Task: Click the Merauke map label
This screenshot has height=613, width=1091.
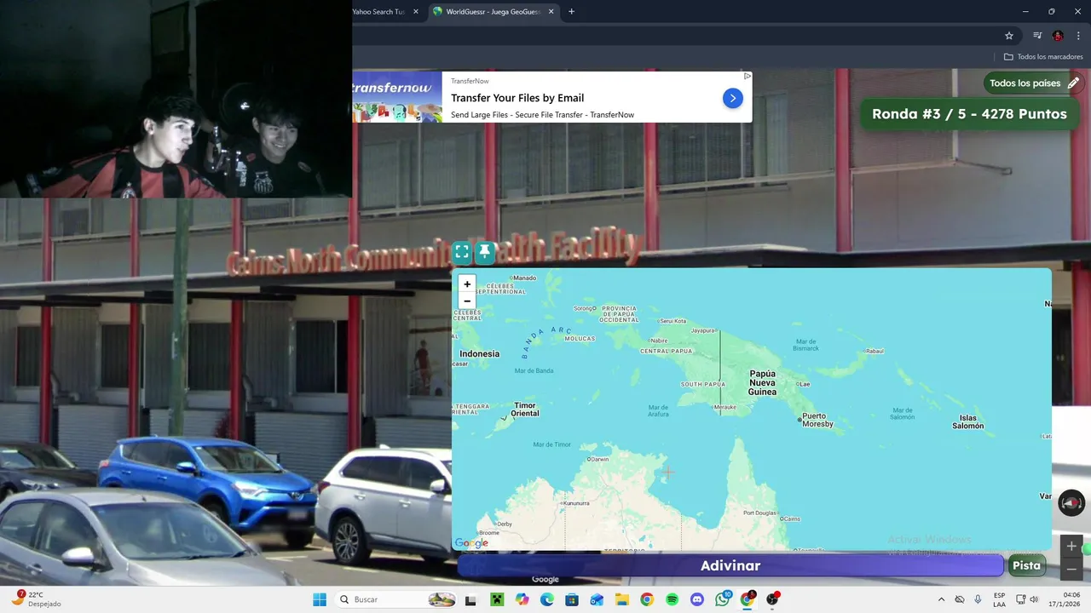Action: click(725, 408)
